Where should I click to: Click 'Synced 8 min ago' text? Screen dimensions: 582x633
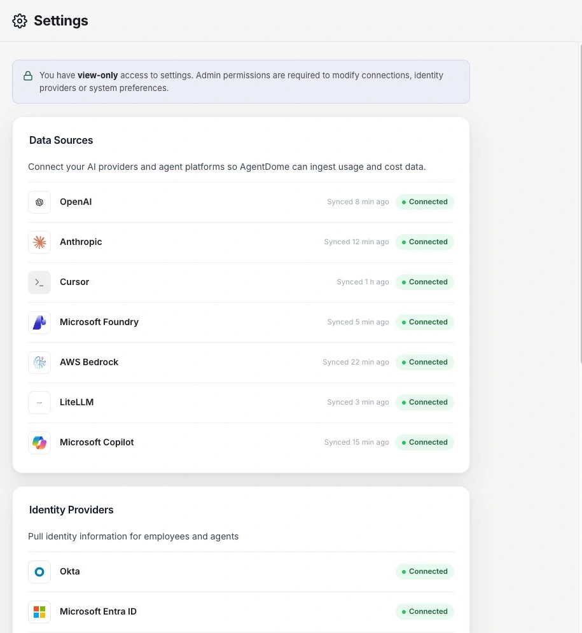(x=358, y=202)
